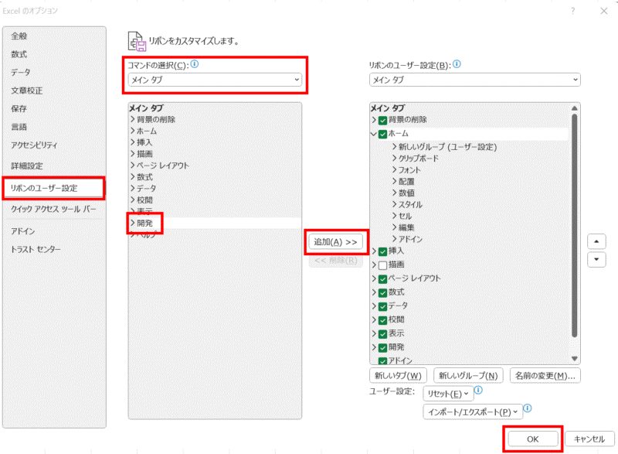Select the 配置 group row

(406, 182)
